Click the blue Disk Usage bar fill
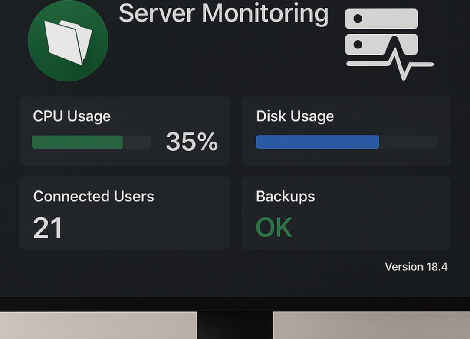The height and width of the screenshot is (339, 470). 317,142
